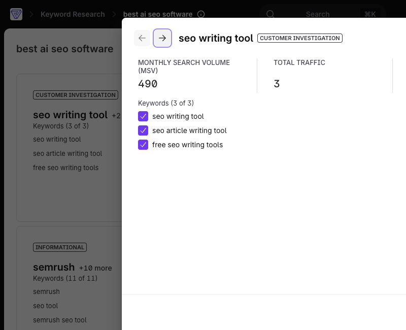406x330 pixels.
Task: Open 'best ai seo software' breadcrumb
Action: [158, 14]
